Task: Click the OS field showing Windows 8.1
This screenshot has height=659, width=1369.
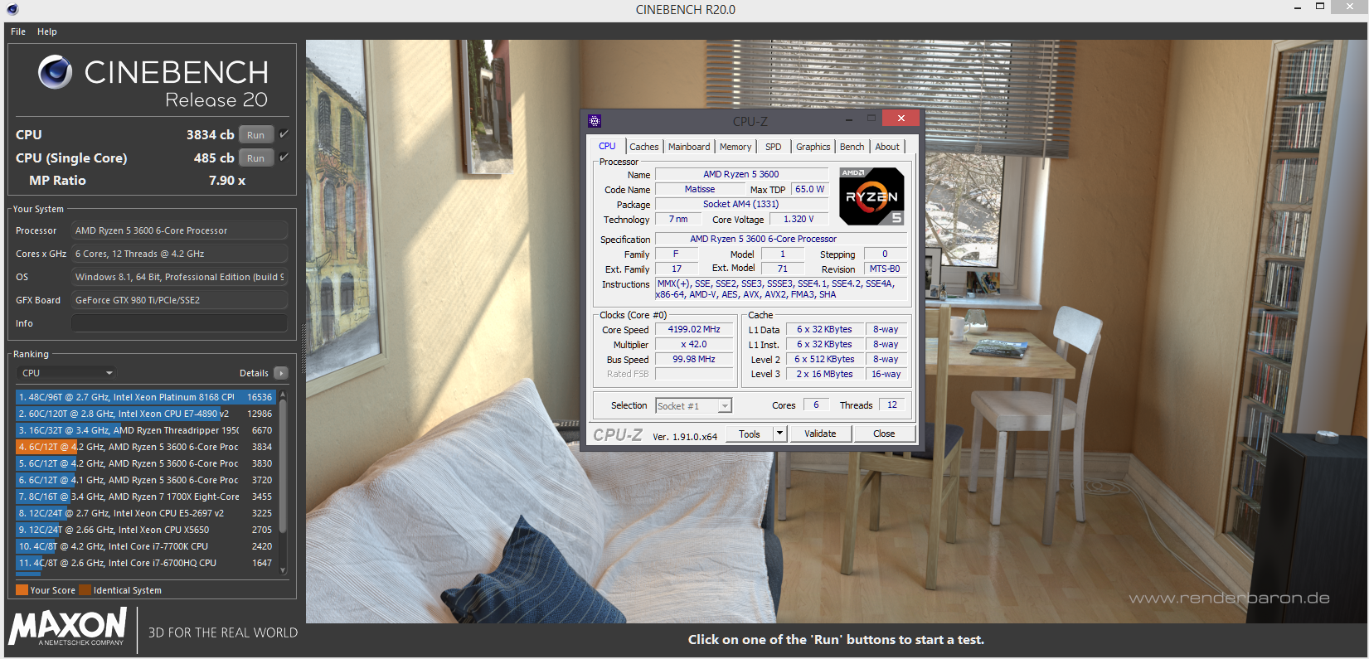Action: tap(180, 277)
